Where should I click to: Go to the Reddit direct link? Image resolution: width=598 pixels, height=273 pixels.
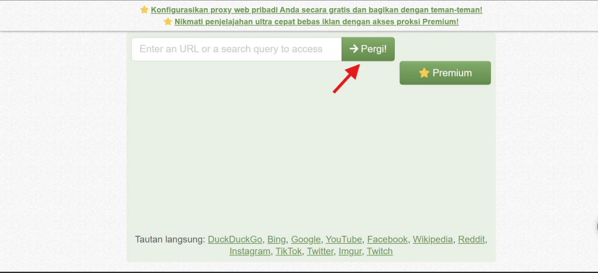click(x=471, y=240)
